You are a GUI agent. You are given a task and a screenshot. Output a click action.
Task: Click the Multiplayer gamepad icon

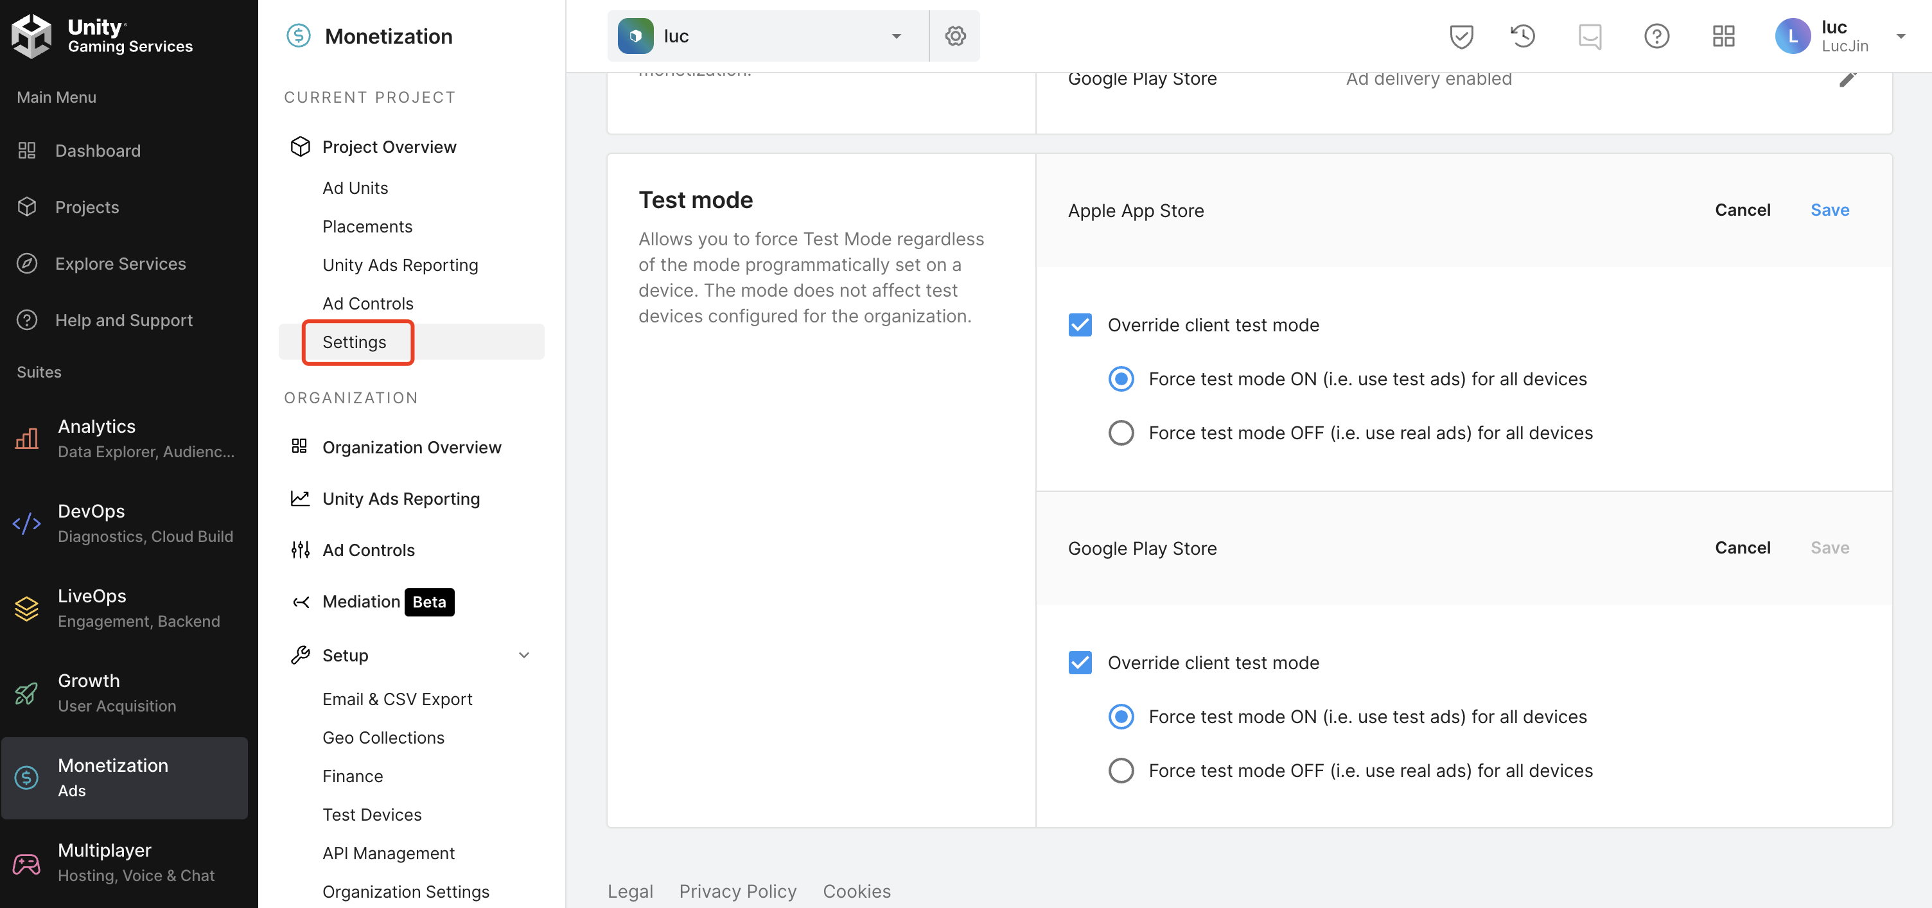27,863
